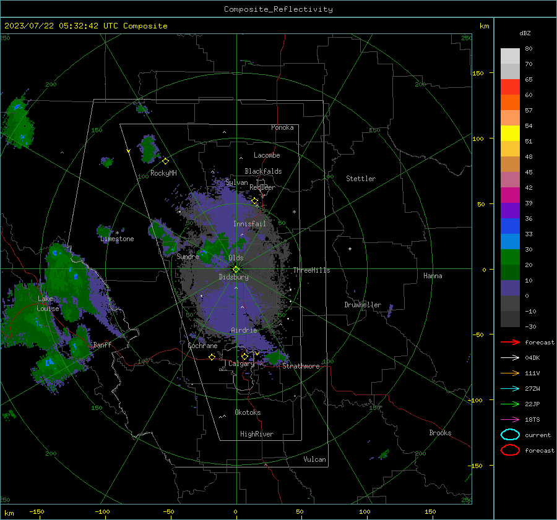
Task: Click the Hanna city label
Action: [433, 276]
